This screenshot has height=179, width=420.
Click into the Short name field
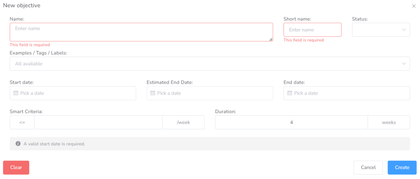[x=312, y=29]
